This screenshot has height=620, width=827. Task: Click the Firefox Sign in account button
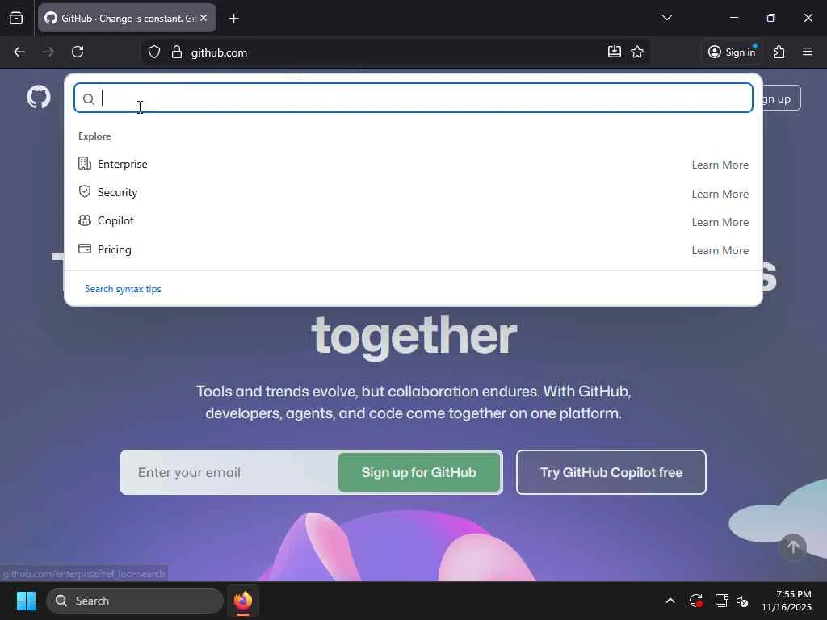(732, 52)
